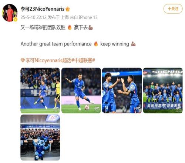
Task: Open photo of two players high-fiving
Action: pyautogui.click(x=122, y=90)
